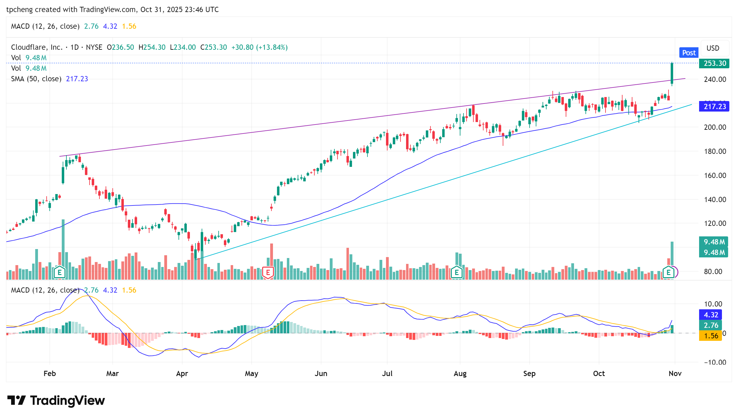
Task: Click the first Vol 9.48 M legend
Action: tap(29, 58)
